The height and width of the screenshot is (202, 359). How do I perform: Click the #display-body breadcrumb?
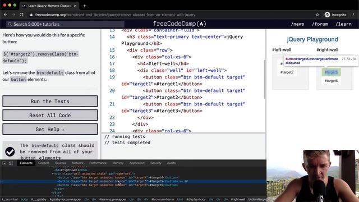click(196, 200)
